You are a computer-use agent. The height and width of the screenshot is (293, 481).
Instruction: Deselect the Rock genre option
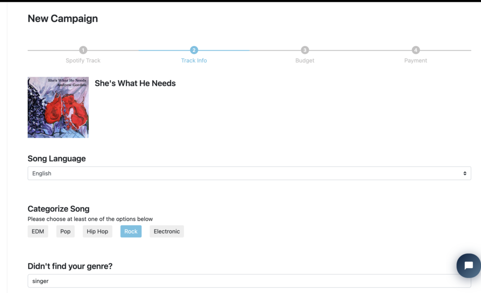(131, 231)
